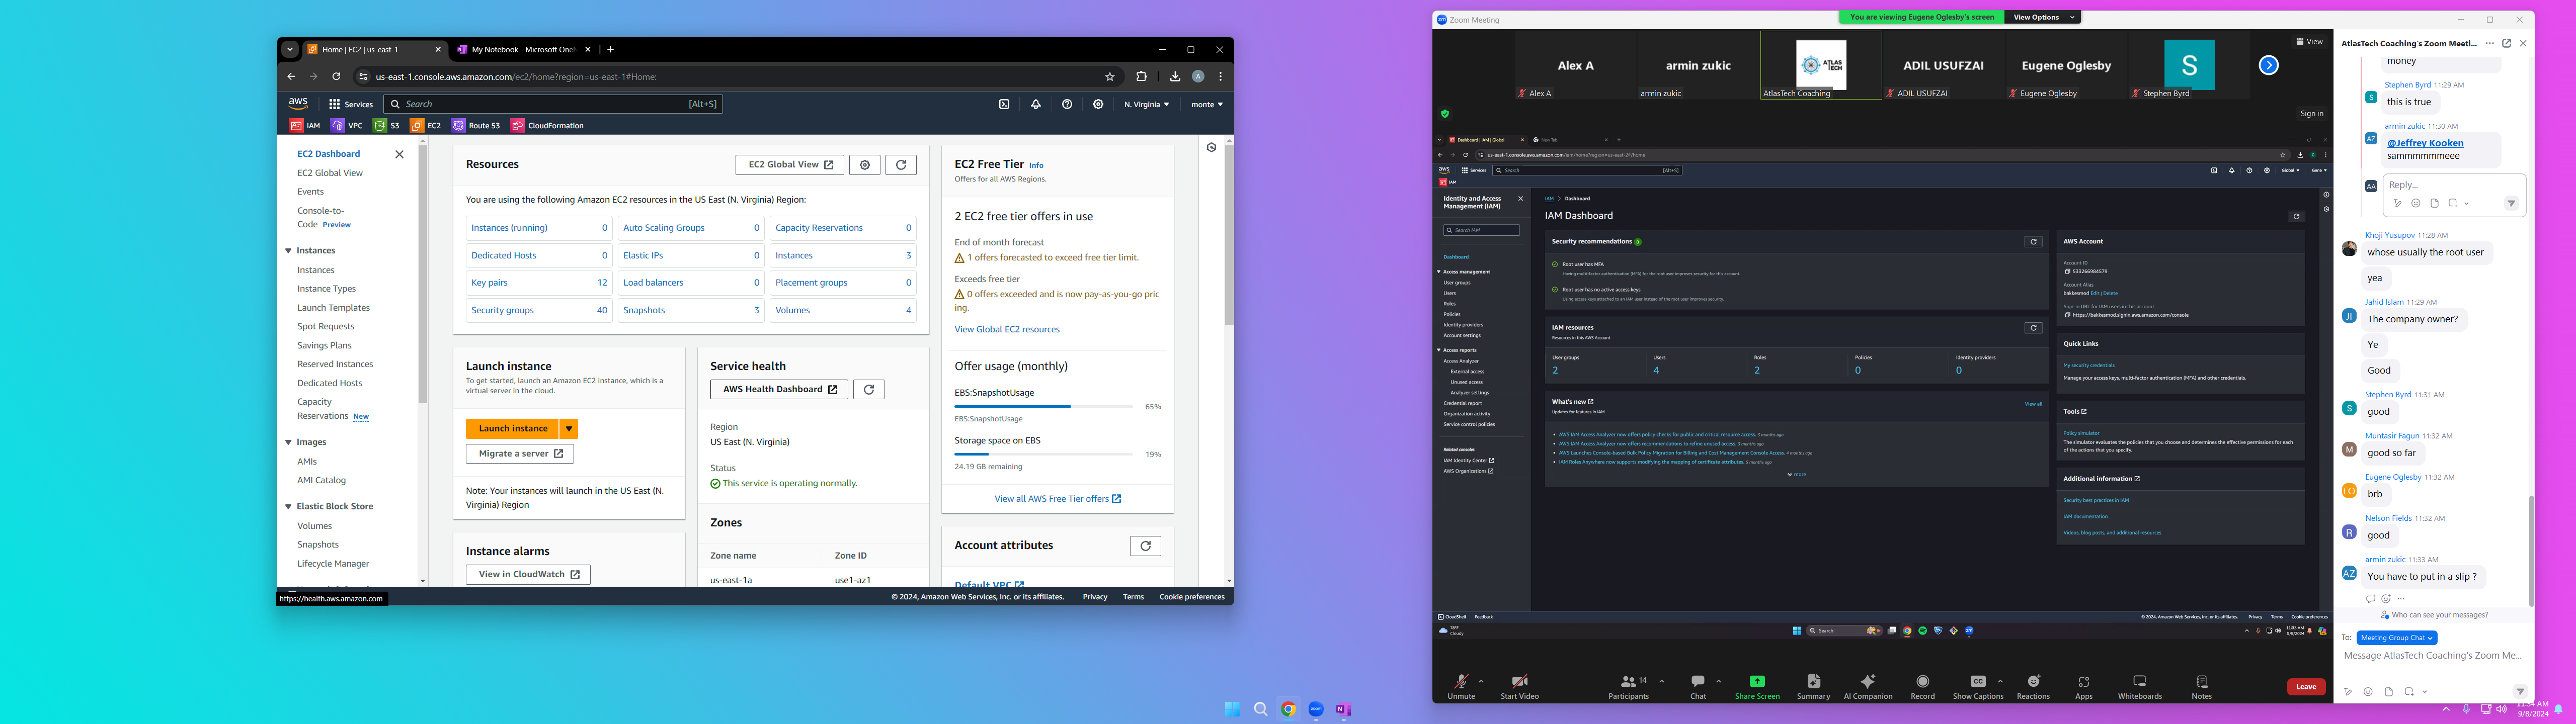Click the Security groups resource link

point(502,310)
